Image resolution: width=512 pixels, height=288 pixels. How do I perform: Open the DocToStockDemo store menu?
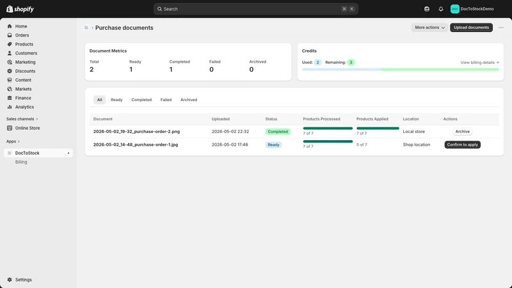click(472, 9)
